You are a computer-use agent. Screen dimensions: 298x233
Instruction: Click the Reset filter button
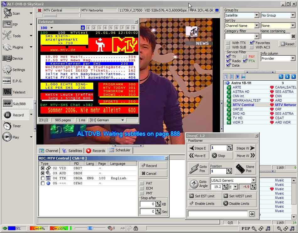[288, 44]
